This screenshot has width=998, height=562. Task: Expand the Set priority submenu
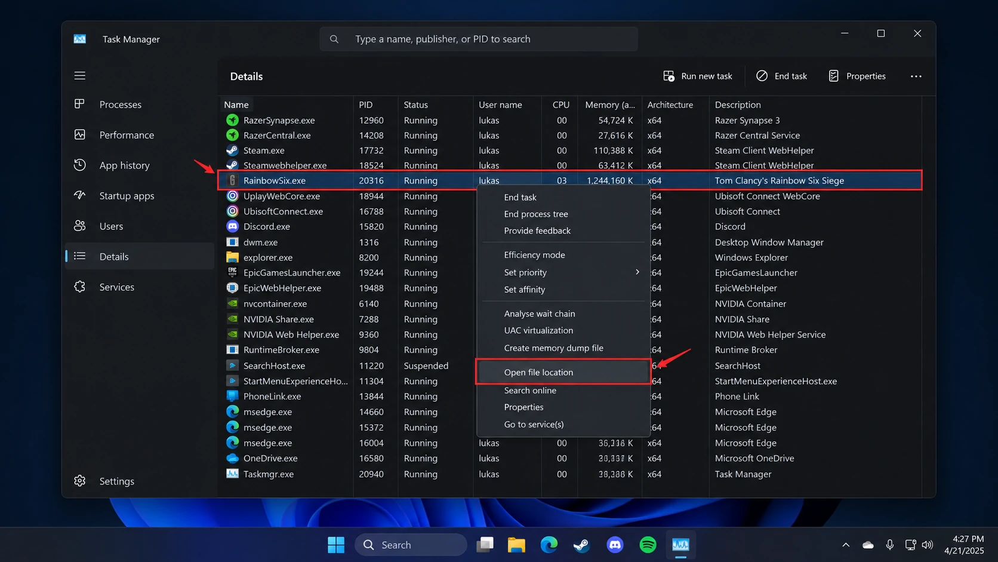coord(563,272)
